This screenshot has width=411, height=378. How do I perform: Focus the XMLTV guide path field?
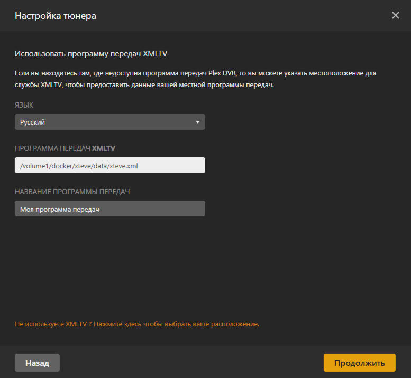click(109, 166)
